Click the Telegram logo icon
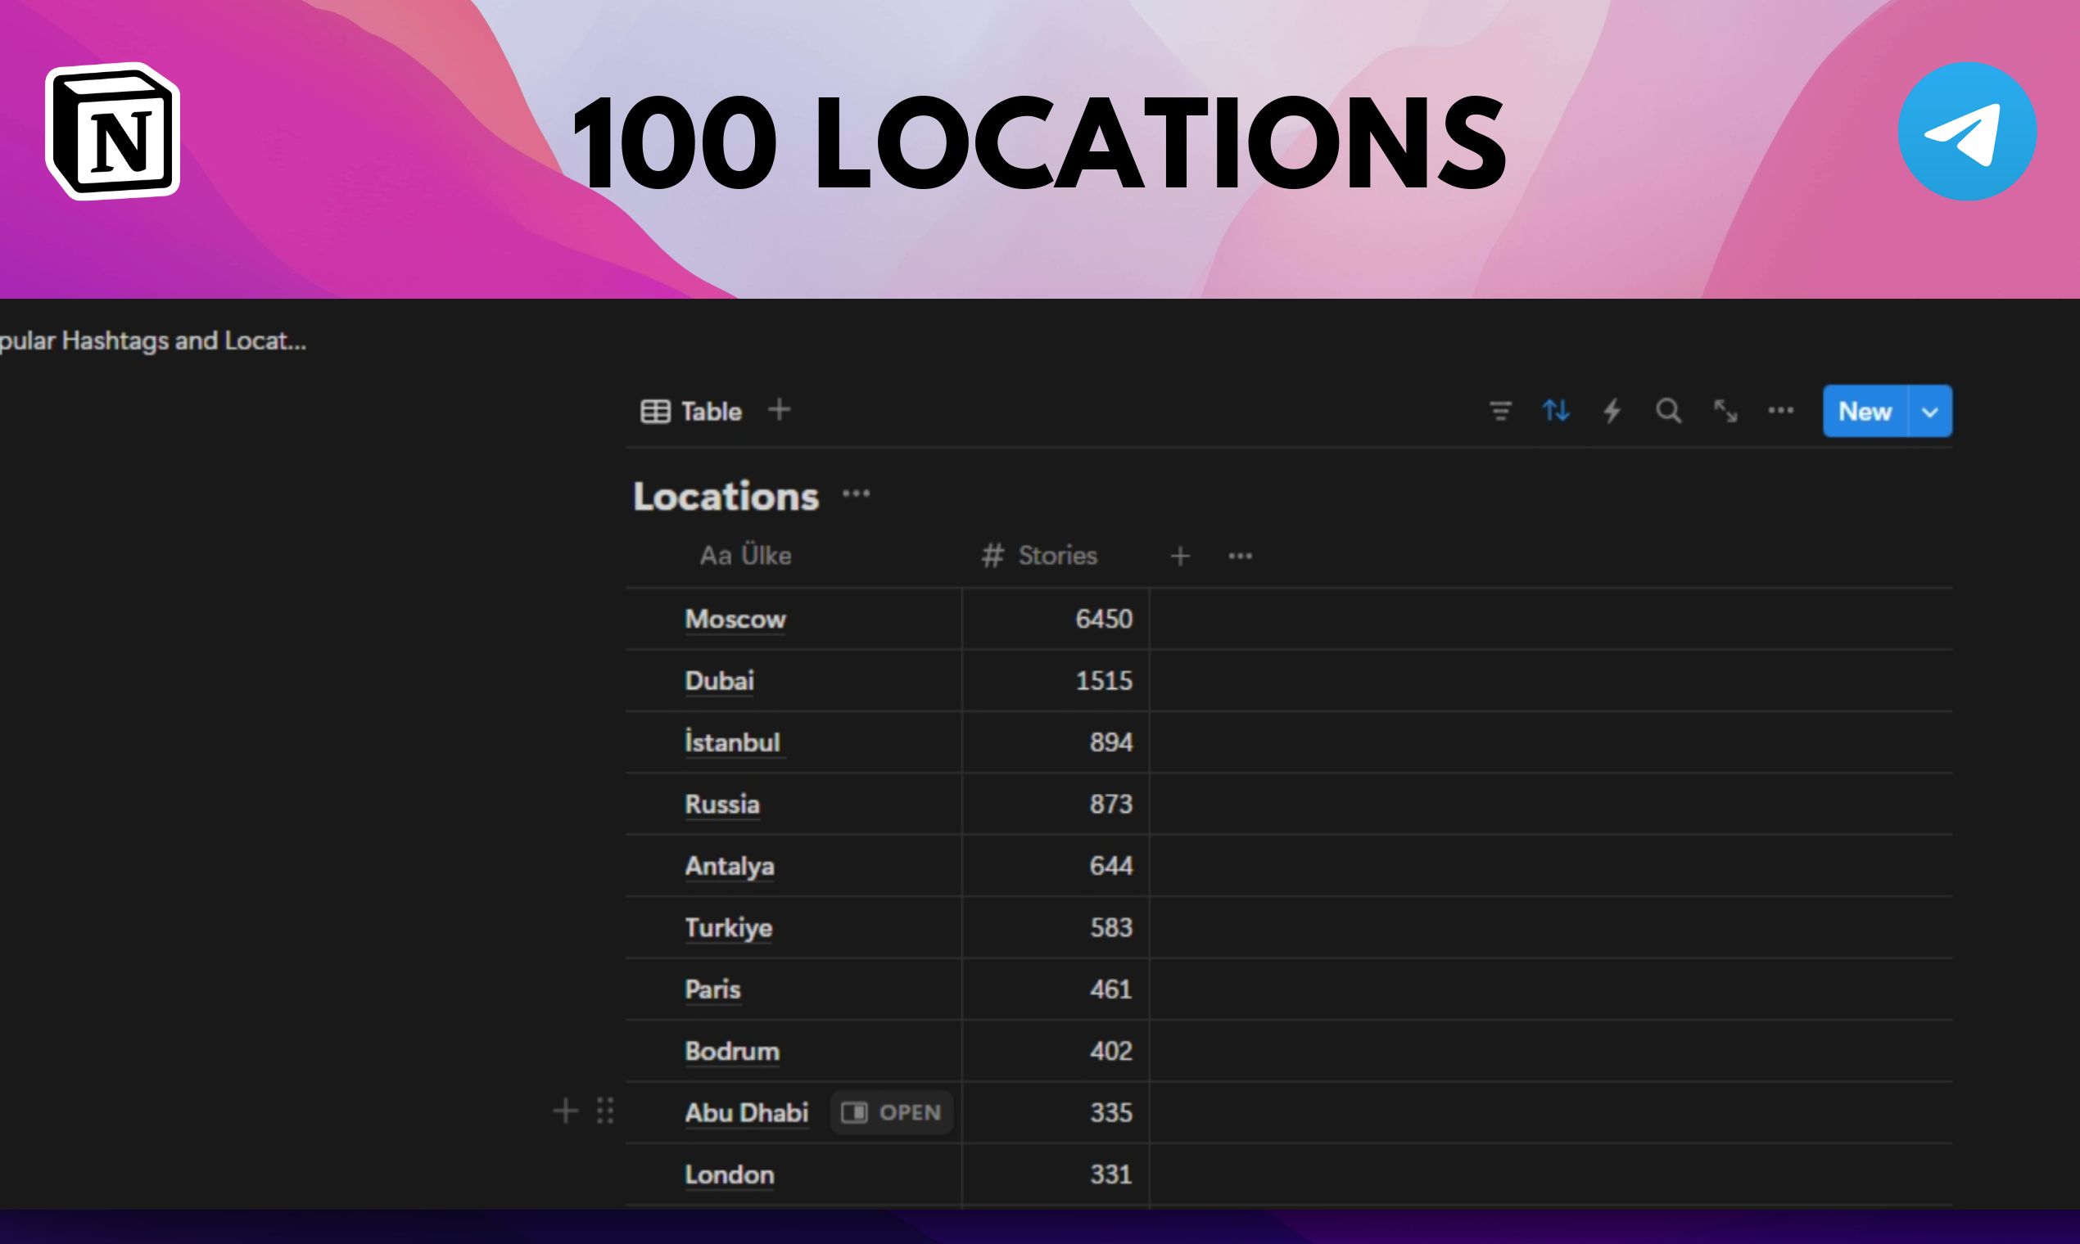Viewport: 2080px width, 1244px height. point(1967,132)
